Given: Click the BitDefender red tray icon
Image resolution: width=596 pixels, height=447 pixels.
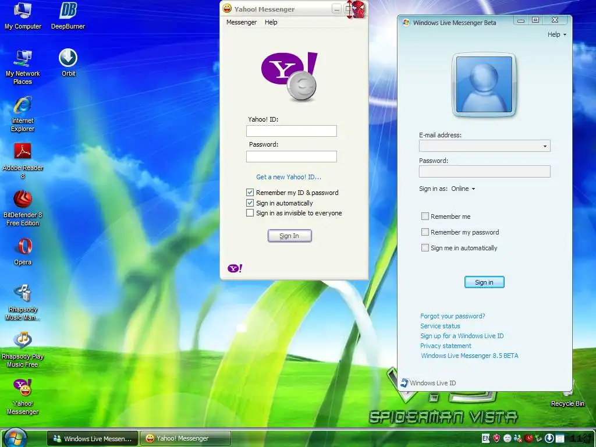Looking at the screenshot, I should point(528,438).
